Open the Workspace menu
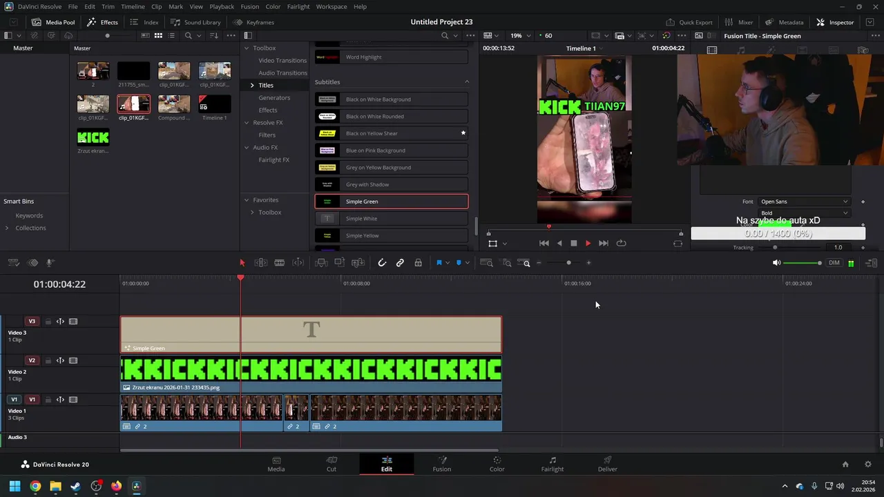This screenshot has height=497, width=884. coord(331,7)
